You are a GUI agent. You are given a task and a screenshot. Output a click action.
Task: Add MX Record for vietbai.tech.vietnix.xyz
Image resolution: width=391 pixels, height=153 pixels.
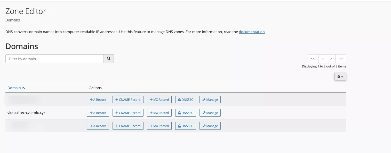click(x=159, y=113)
